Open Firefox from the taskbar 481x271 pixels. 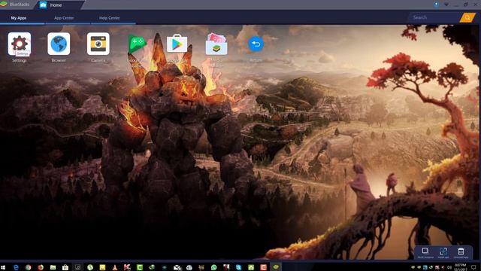[41, 268]
